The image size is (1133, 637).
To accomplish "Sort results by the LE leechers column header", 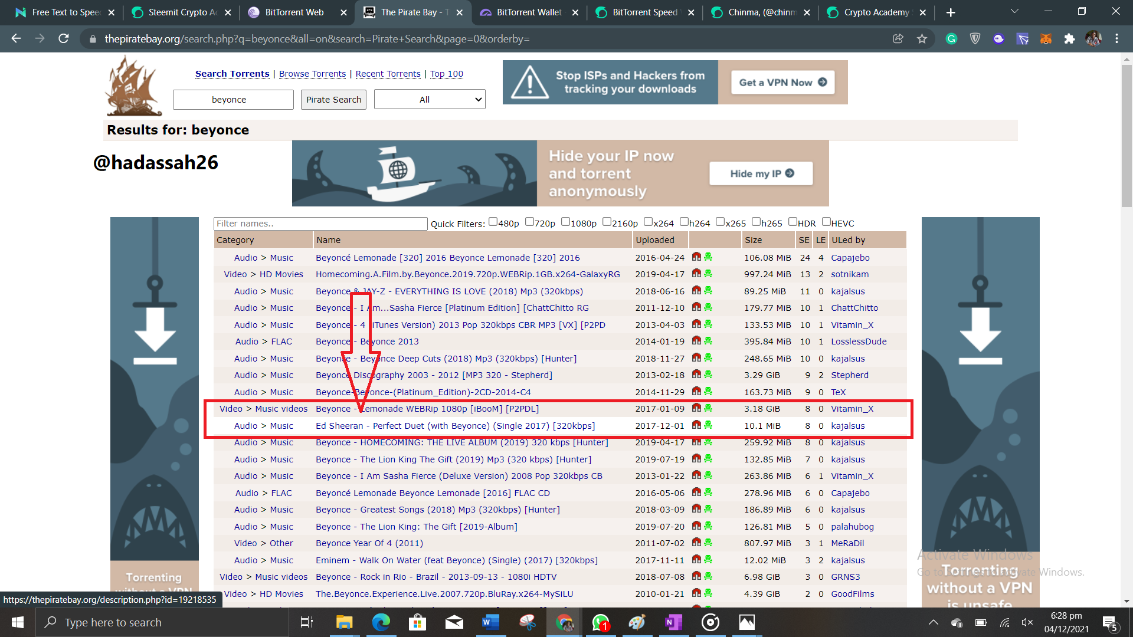I will [821, 240].
